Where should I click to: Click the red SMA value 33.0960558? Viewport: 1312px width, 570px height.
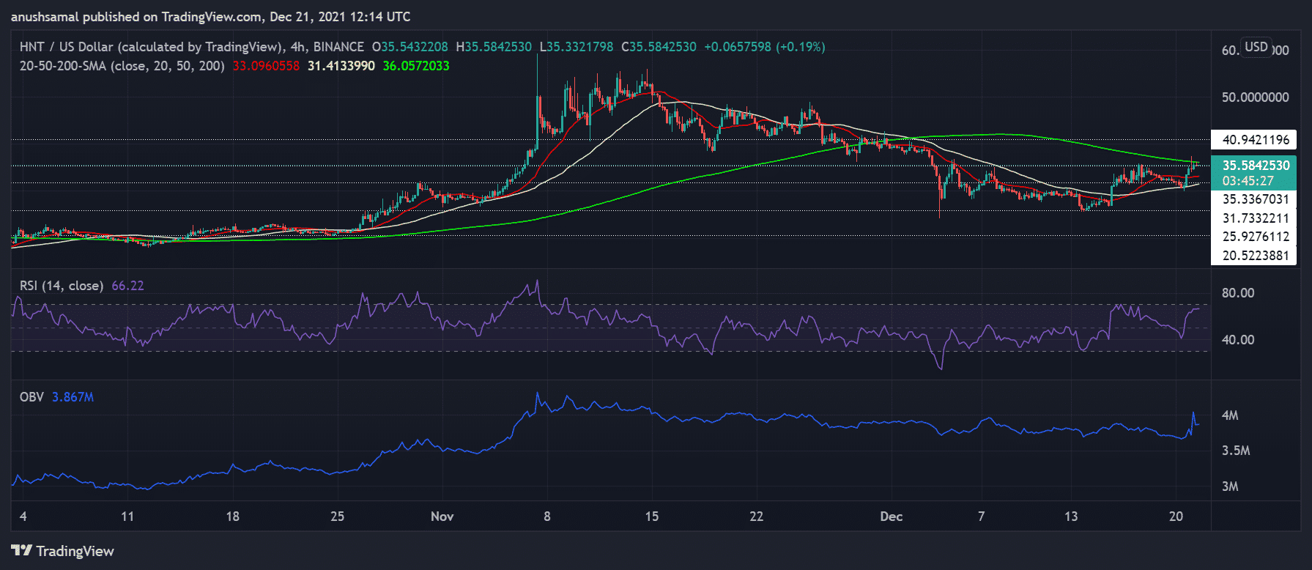pyautogui.click(x=266, y=66)
